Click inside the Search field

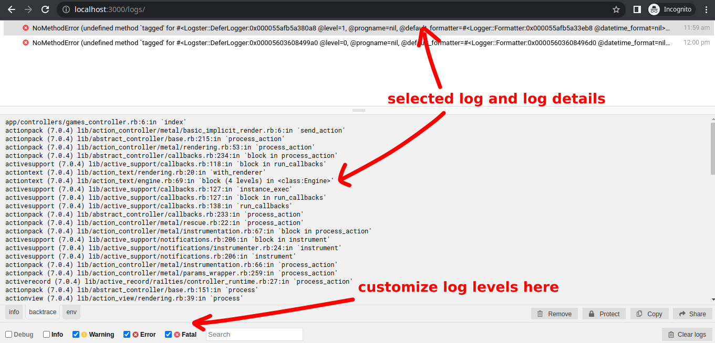[x=254, y=334]
